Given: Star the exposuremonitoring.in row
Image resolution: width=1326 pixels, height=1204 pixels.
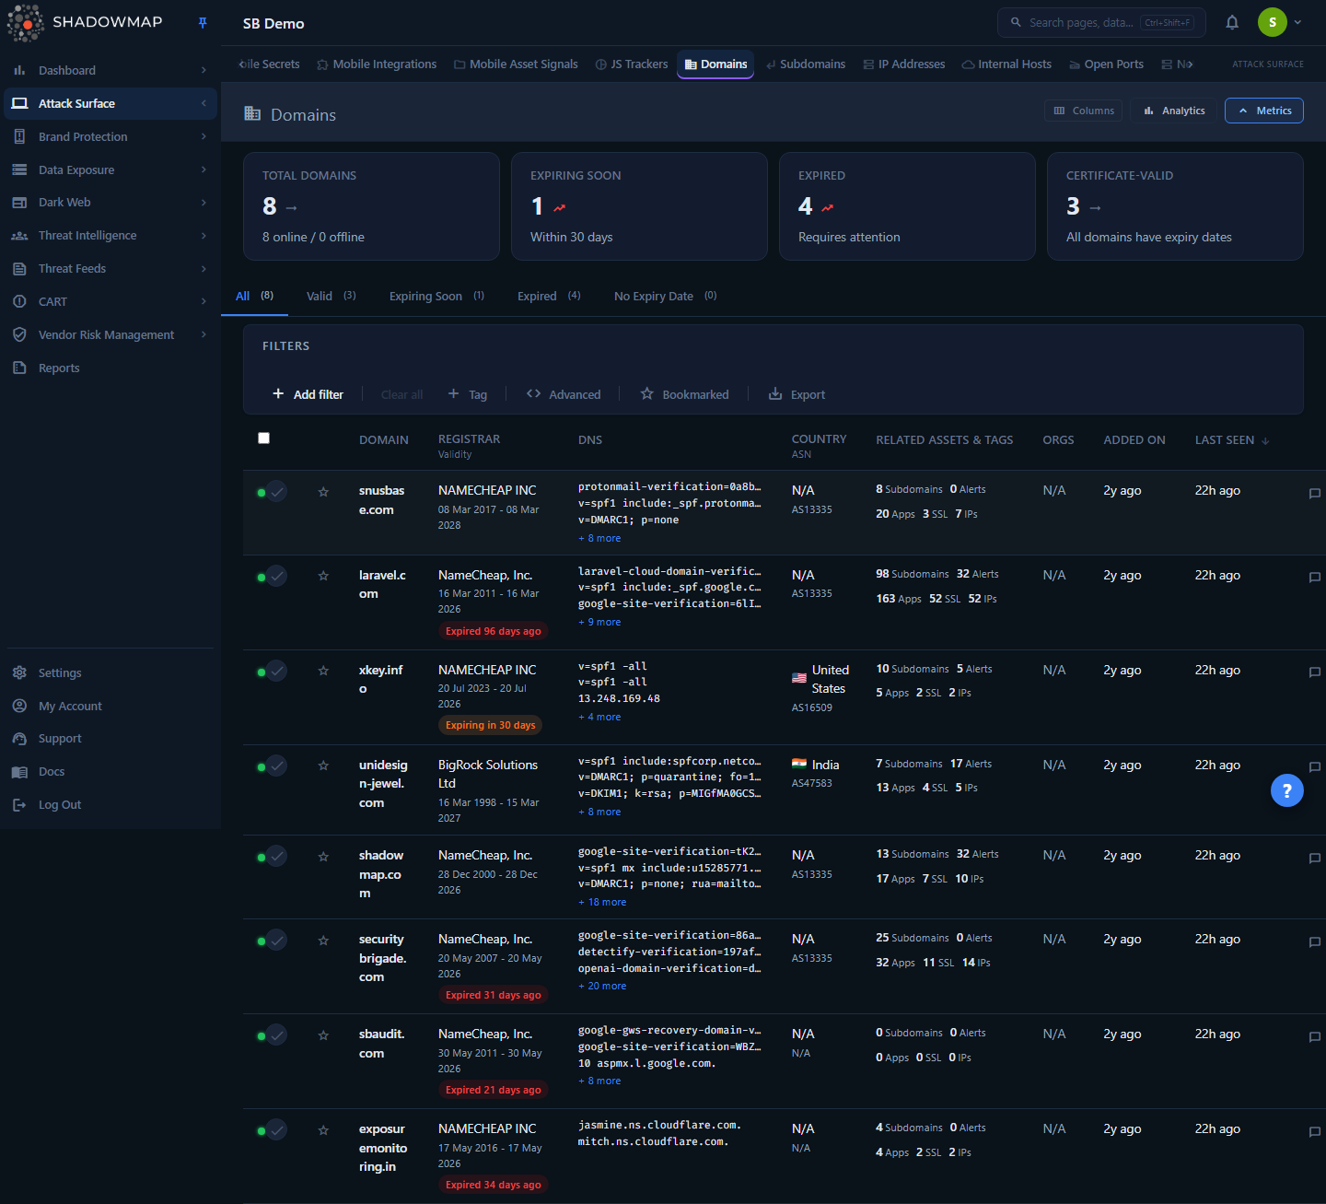Looking at the screenshot, I should (x=323, y=1130).
